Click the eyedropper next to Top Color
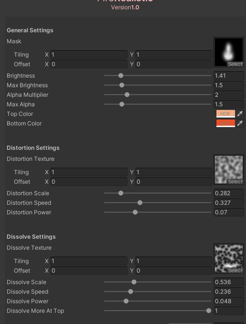246x324 pixels. click(240, 114)
